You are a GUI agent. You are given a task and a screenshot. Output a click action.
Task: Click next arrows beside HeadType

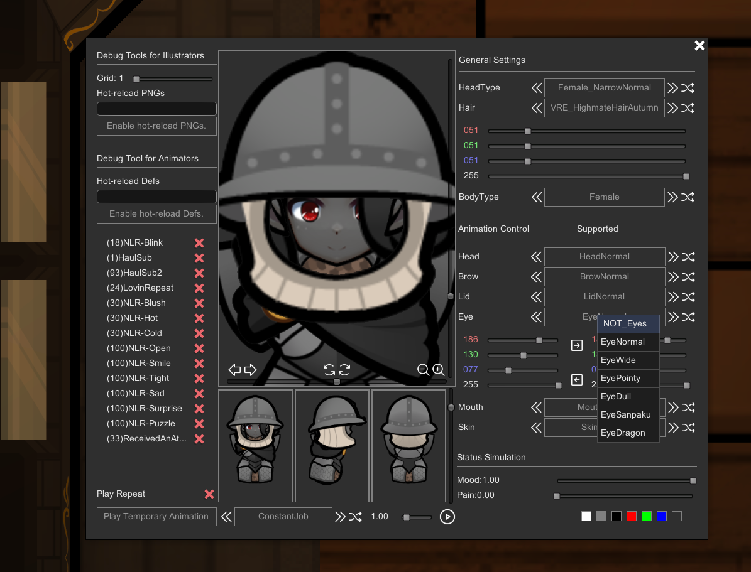pyautogui.click(x=673, y=88)
